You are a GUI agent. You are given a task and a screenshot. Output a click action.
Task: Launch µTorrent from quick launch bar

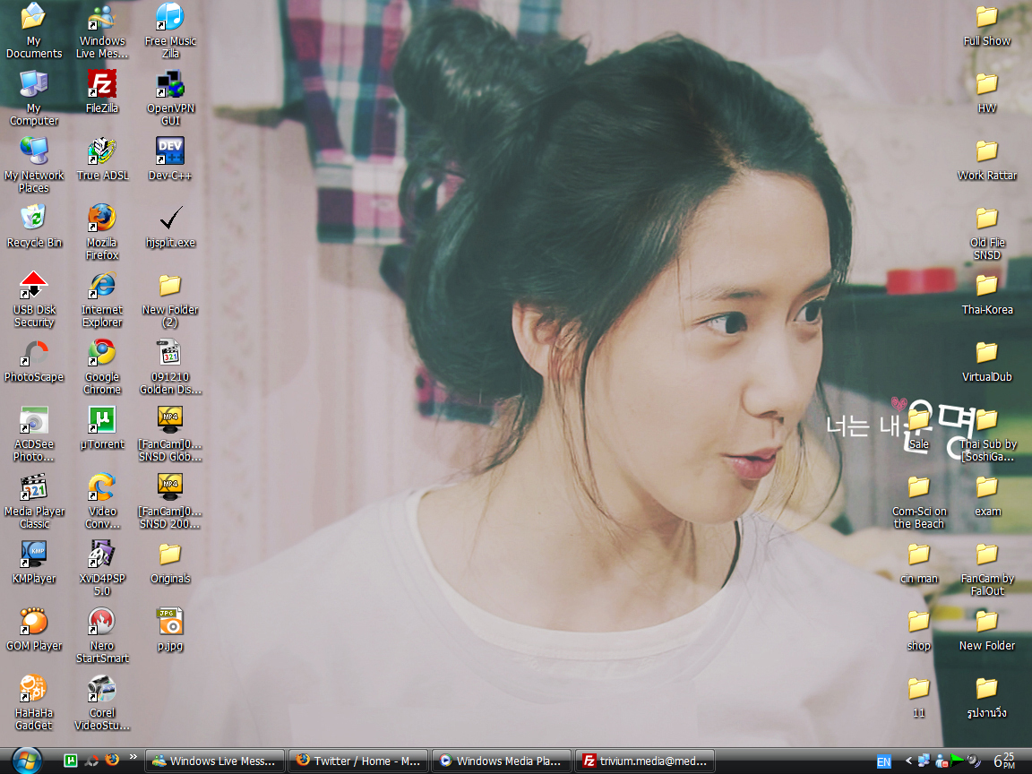pos(71,761)
